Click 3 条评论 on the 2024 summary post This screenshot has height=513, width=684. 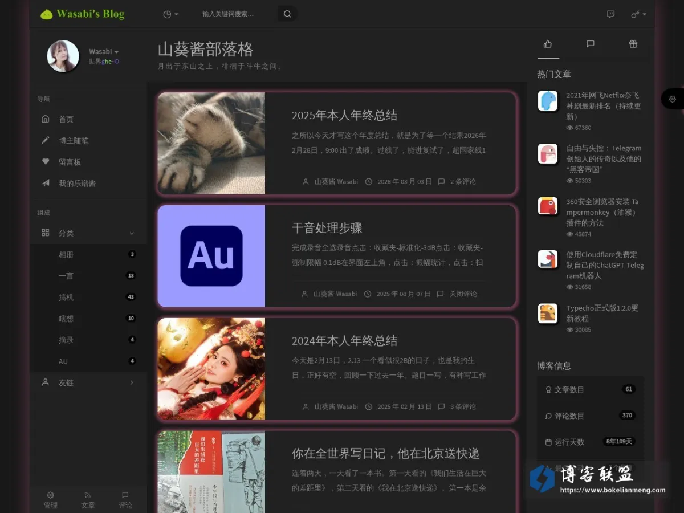pyautogui.click(x=463, y=407)
